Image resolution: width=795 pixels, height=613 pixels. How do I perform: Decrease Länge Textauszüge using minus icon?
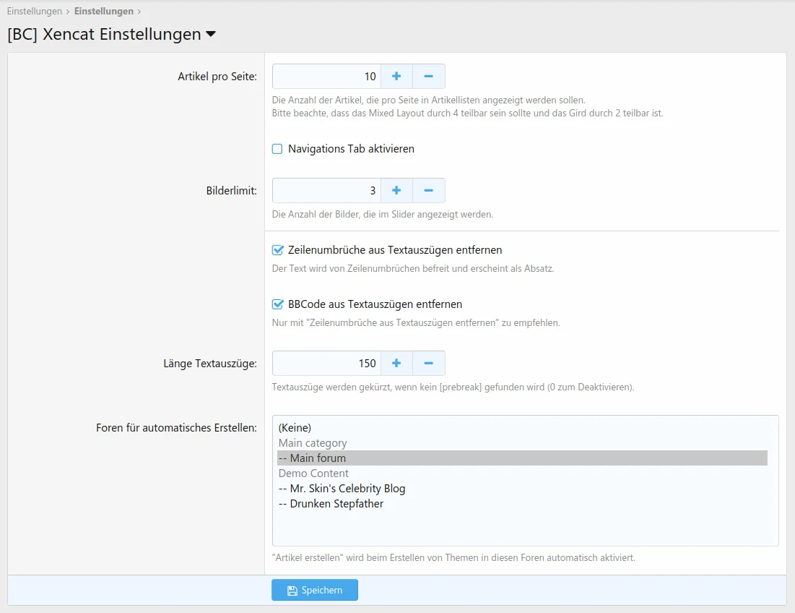(x=428, y=363)
